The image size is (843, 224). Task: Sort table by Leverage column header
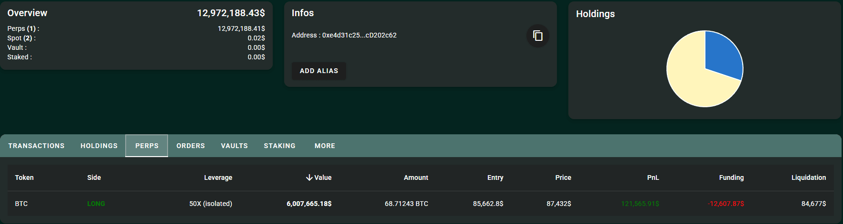coord(218,177)
